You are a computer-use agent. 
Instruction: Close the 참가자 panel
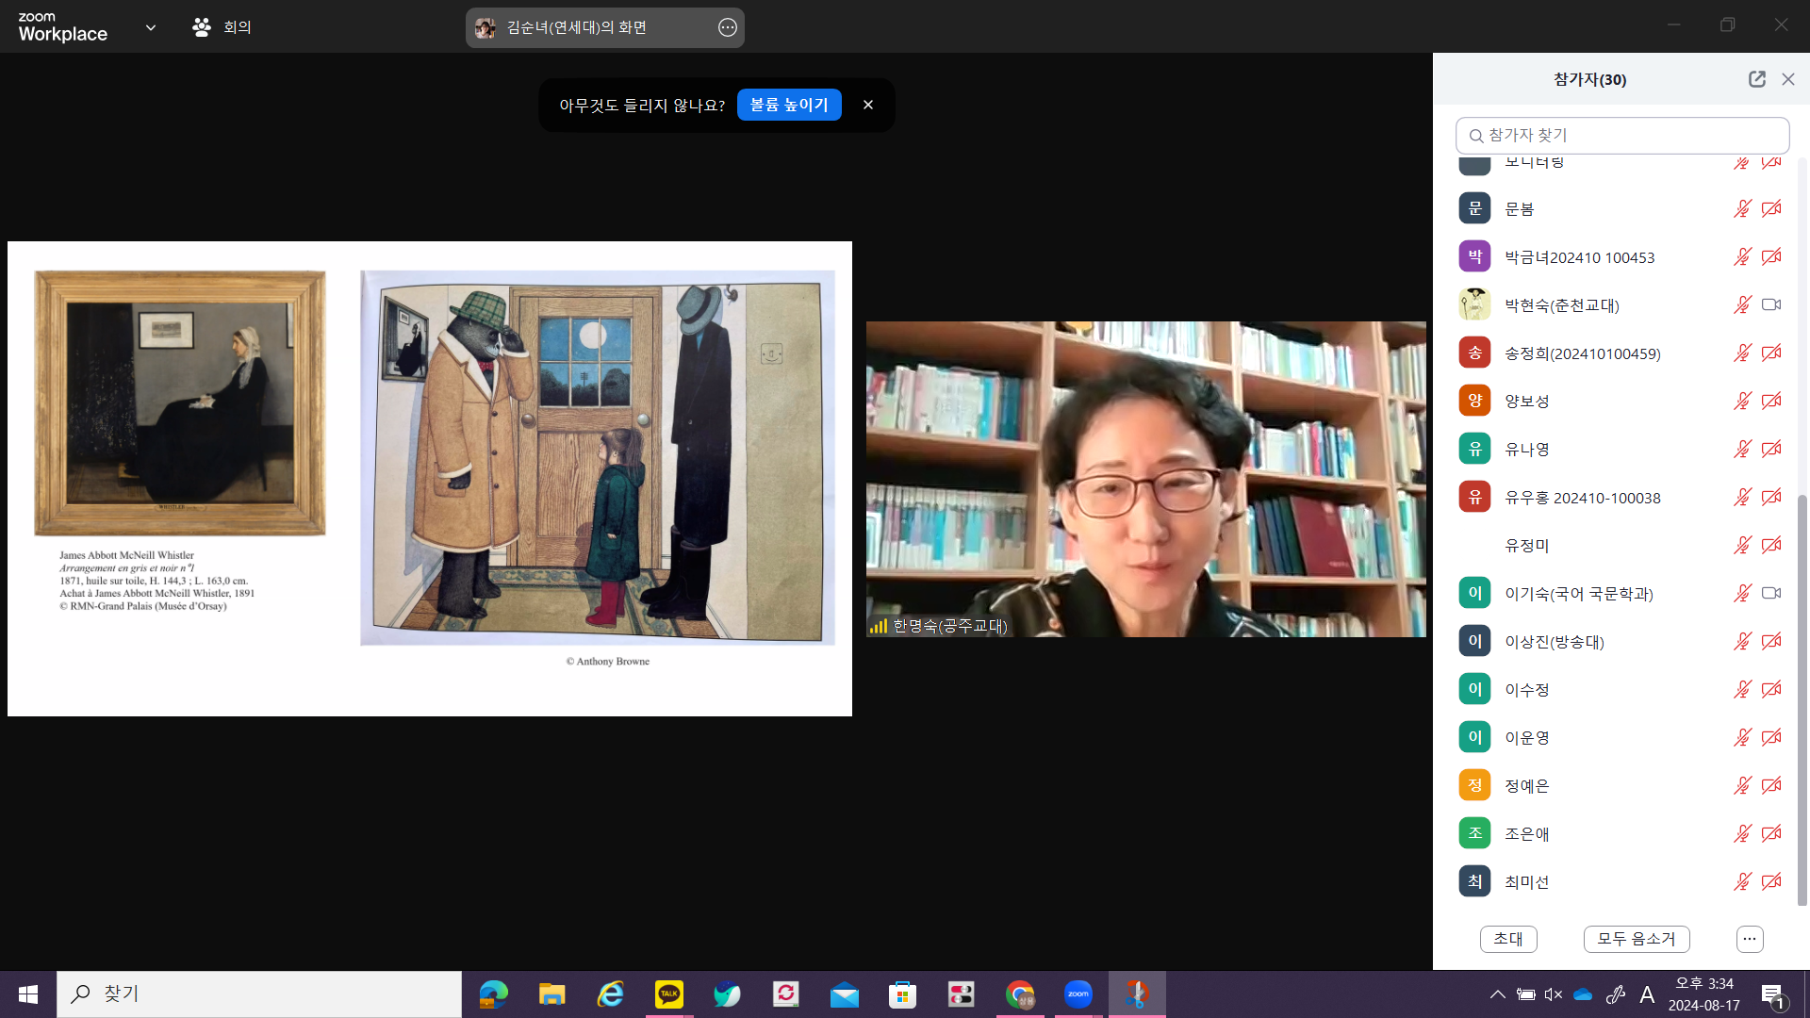[x=1788, y=79]
